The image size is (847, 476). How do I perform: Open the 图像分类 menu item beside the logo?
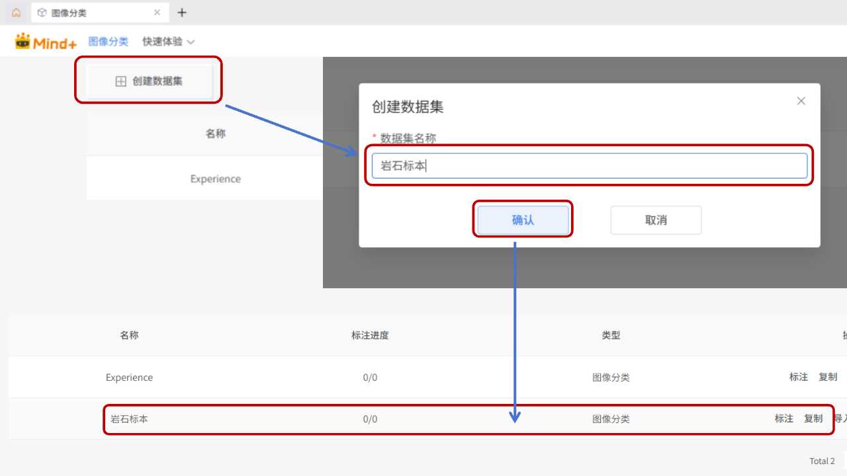[109, 42]
